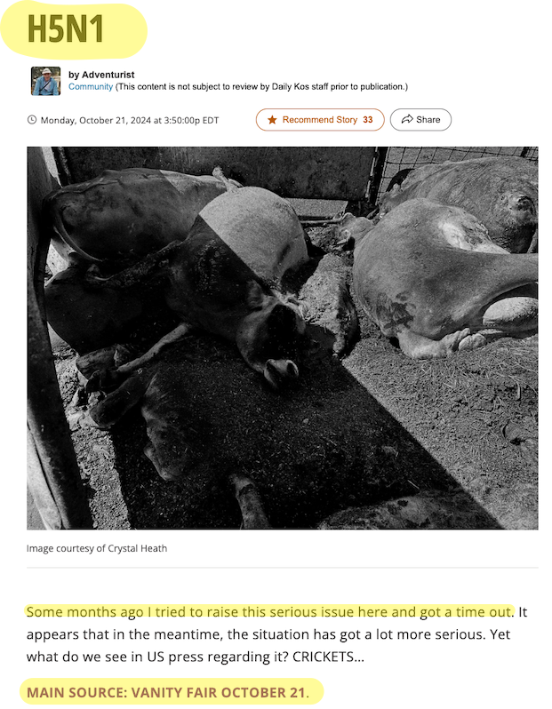Click the Daily Kos review disclaimer text
This screenshot has width=552, height=709.
coord(261,86)
